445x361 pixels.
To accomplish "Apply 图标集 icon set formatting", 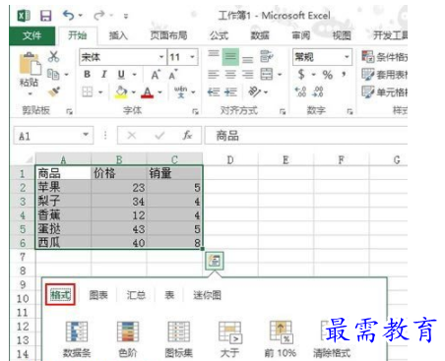I will coord(179,339).
